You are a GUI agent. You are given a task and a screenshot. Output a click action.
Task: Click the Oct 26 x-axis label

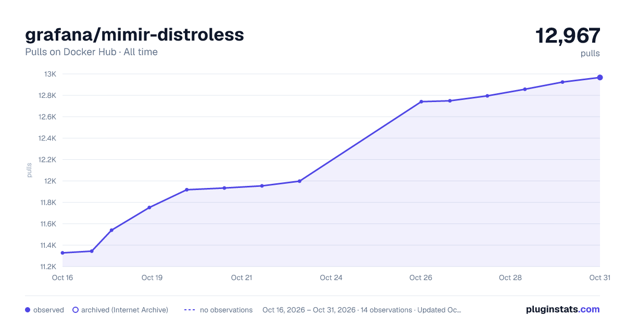click(x=421, y=277)
